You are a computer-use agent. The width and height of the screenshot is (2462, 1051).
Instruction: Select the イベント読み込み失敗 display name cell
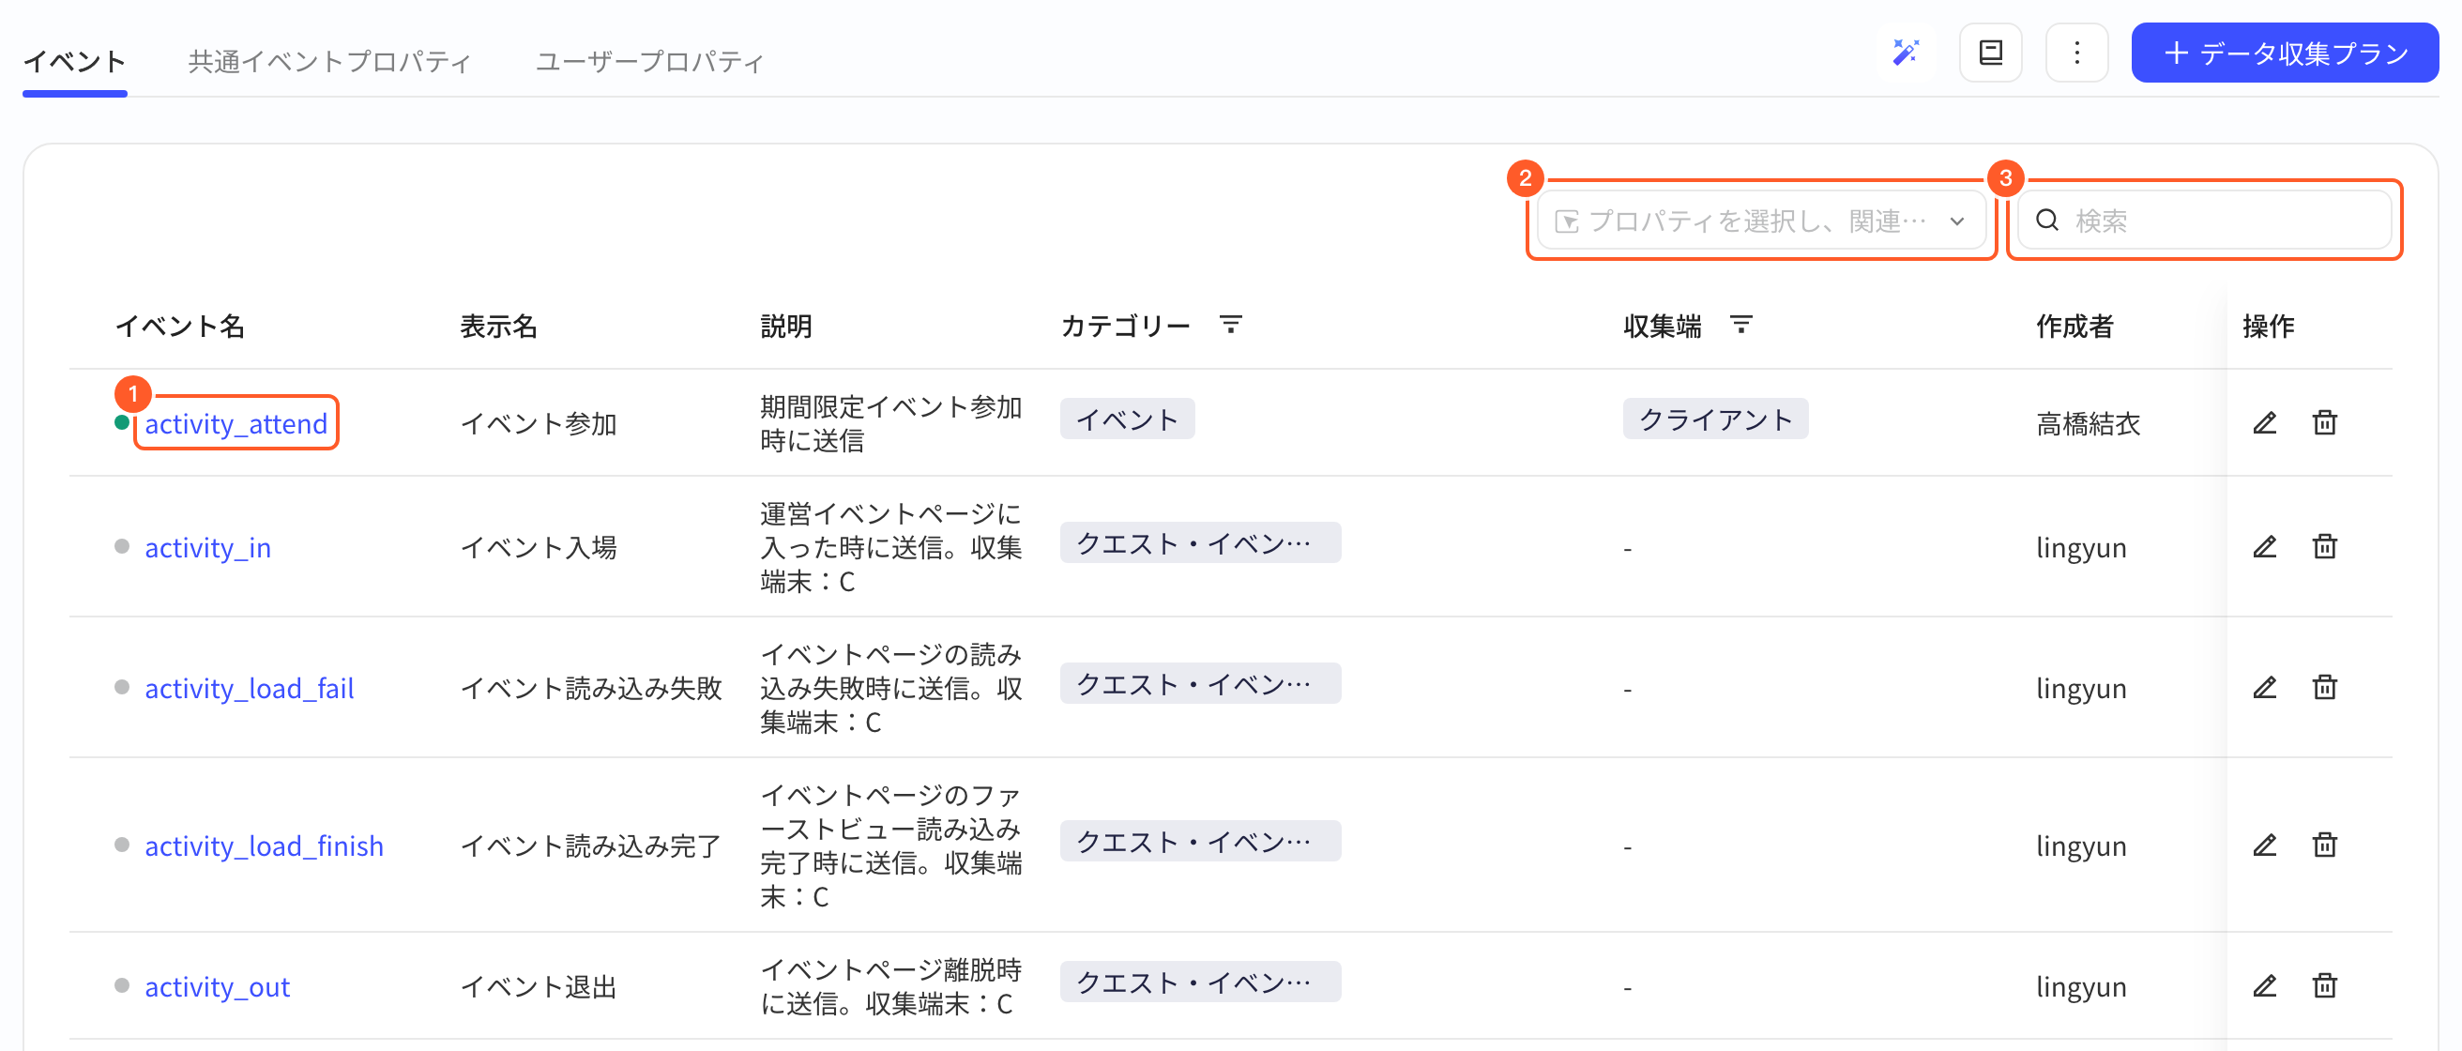591,688
